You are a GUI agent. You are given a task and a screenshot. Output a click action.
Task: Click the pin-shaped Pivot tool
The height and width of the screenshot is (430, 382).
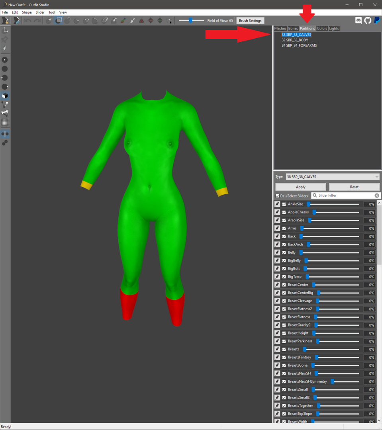click(5, 39)
